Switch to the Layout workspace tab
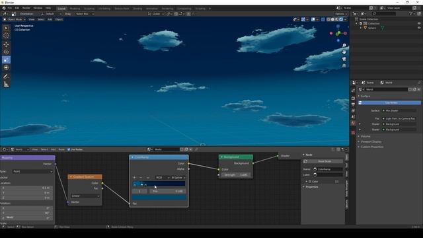423x238 pixels. (x=61, y=9)
